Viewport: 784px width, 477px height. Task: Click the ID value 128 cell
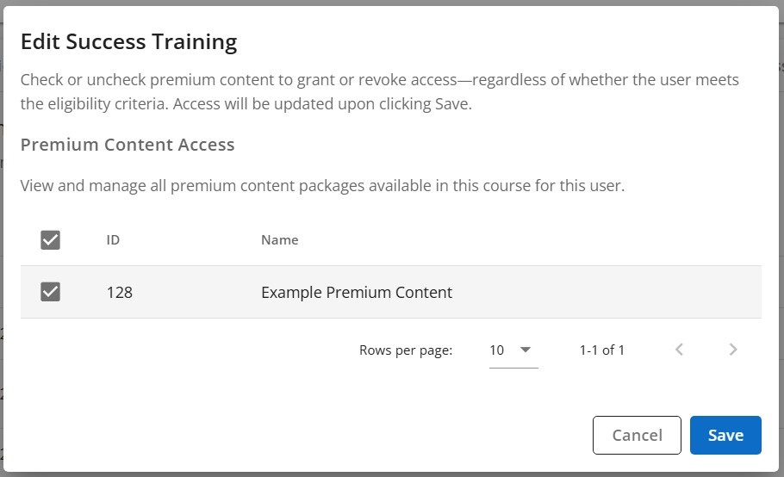(x=120, y=293)
